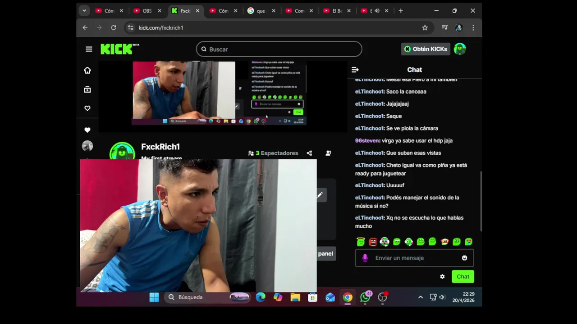
Task: Insert the headphones zombie emote
Action: (x=384, y=242)
